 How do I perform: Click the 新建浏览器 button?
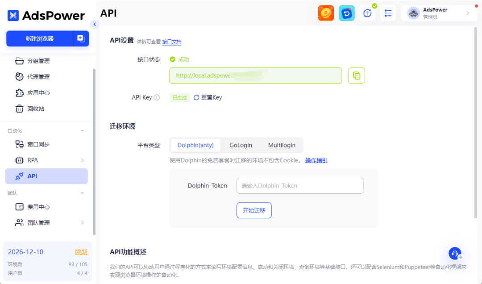click(40, 38)
